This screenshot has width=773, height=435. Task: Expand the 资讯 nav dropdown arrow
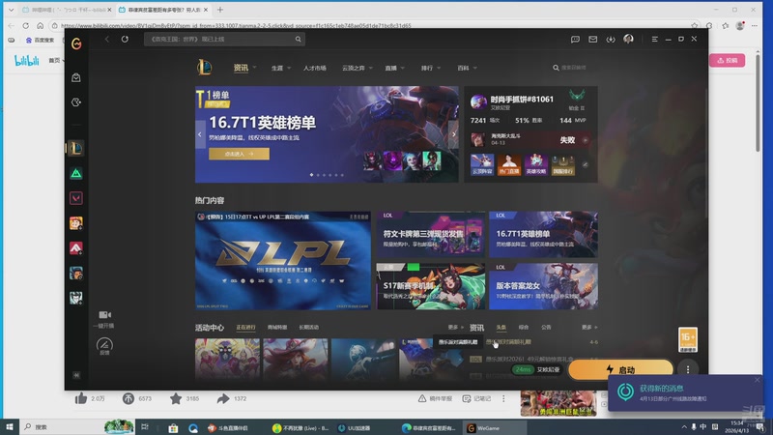254,68
